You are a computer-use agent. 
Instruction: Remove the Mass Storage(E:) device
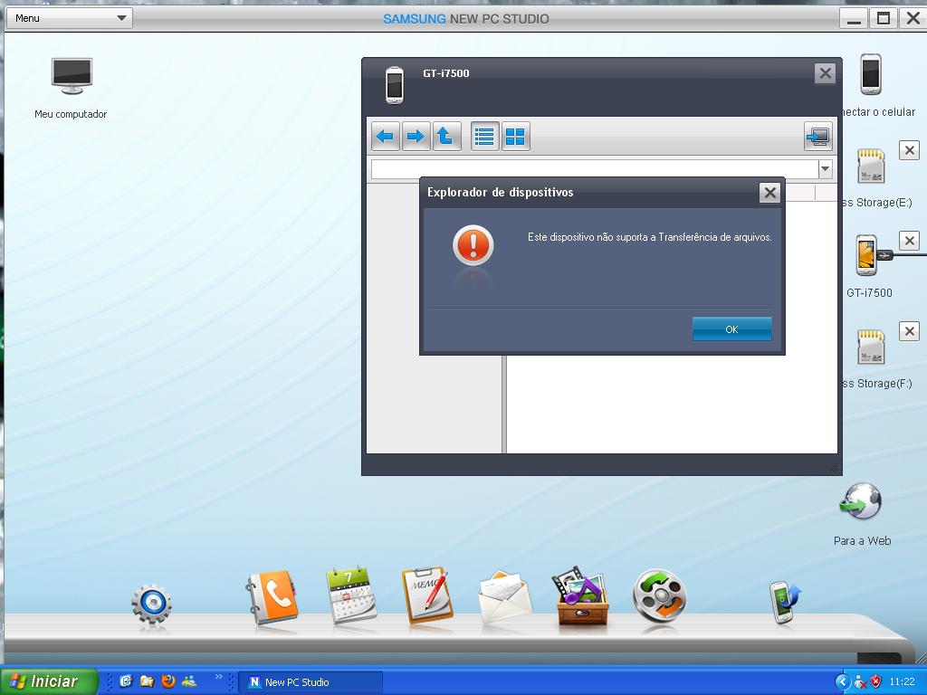pos(909,150)
